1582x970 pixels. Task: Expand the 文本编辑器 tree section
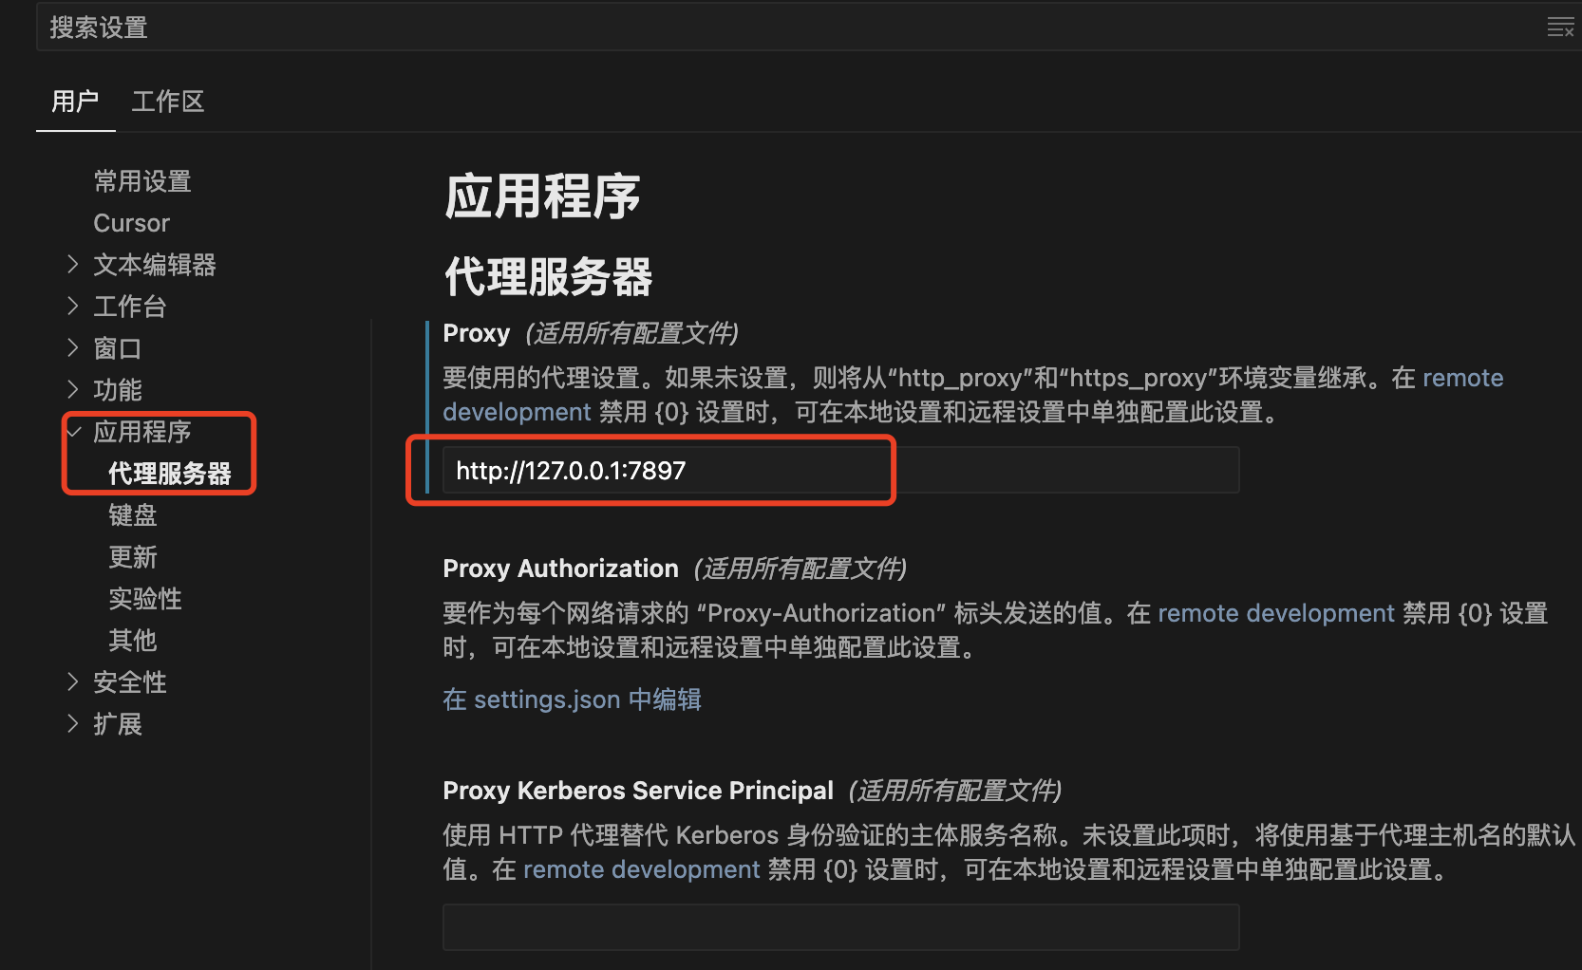(73, 265)
